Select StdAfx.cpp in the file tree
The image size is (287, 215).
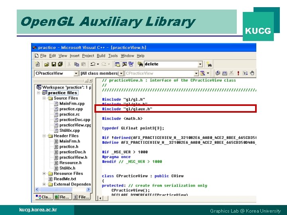pos(69,131)
